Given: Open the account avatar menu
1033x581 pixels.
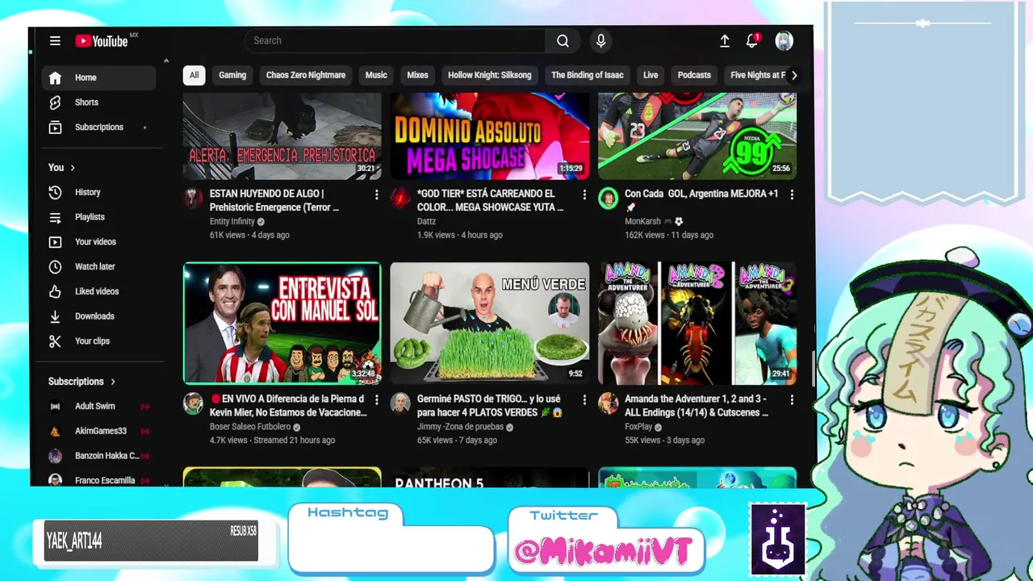Looking at the screenshot, I should 784,41.
